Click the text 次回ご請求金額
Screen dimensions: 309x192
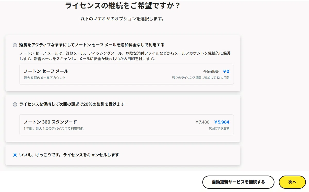(219, 128)
